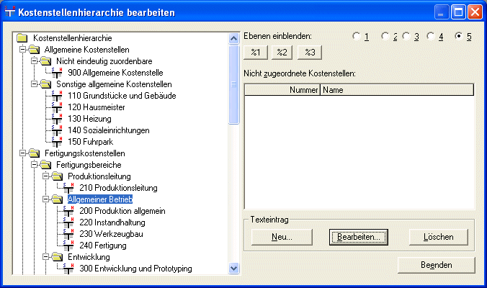Click the cost center icon for 130 Heizung
This screenshot has width=487, height=288.
tap(57, 119)
